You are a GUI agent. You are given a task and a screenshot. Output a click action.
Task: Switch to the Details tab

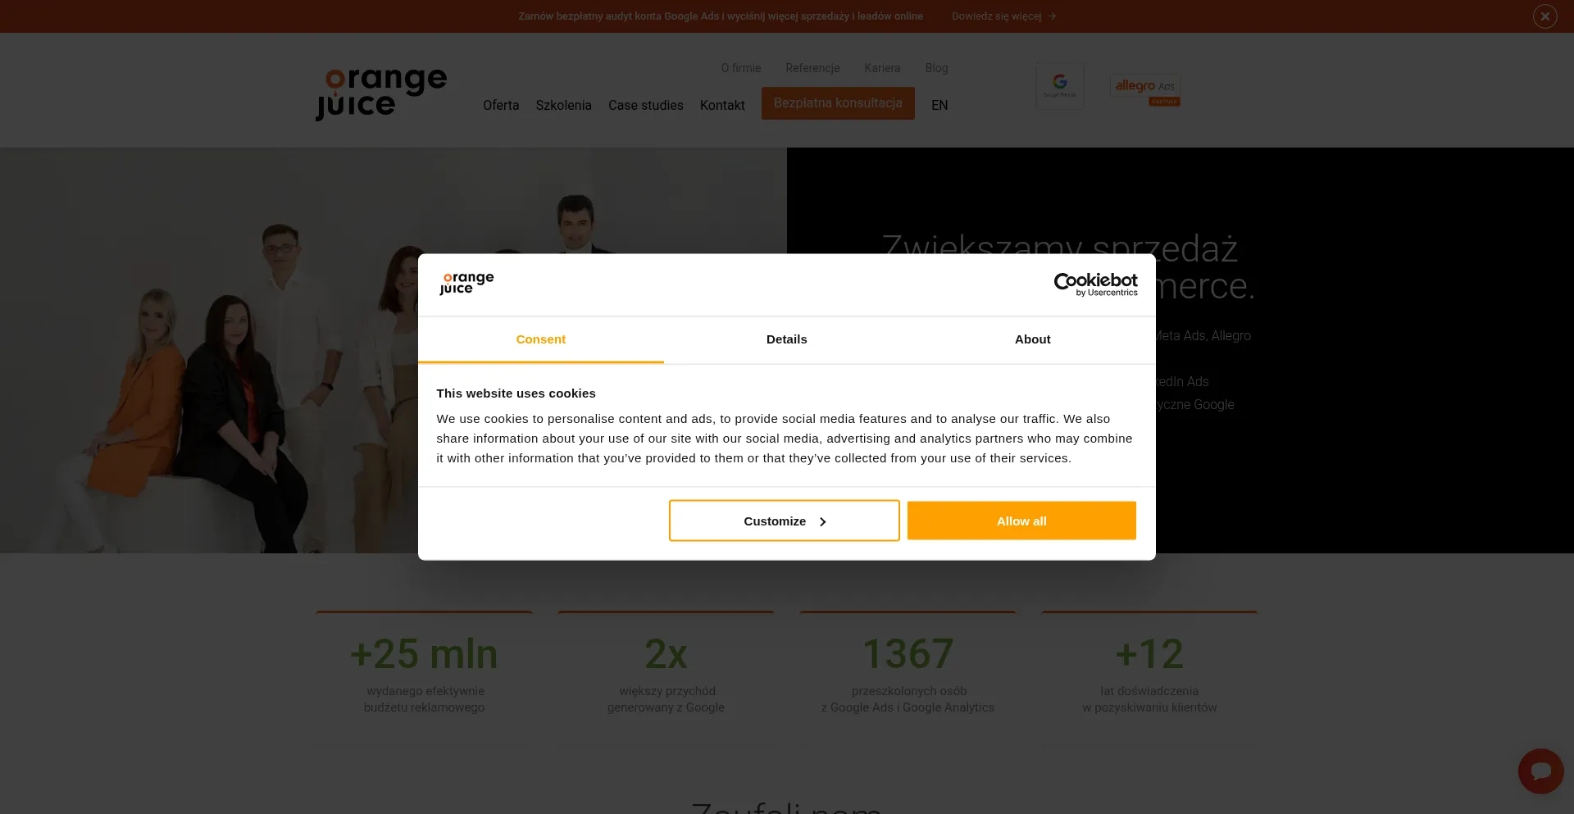[787, 339]
